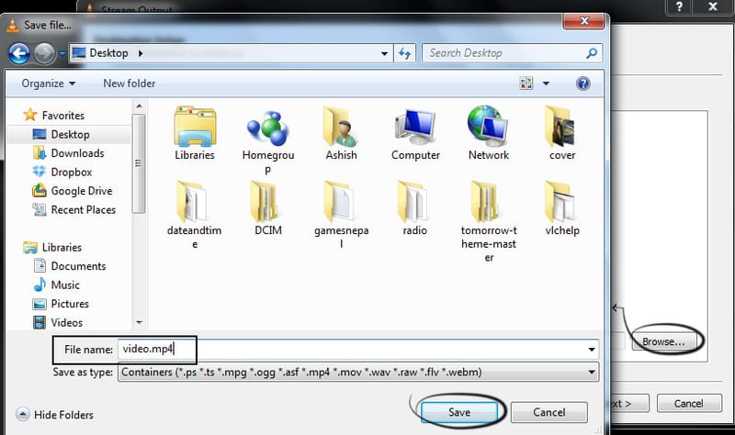Select the Ashish user folder
Viewport: 735px width, 435px height.
point(341,127)
